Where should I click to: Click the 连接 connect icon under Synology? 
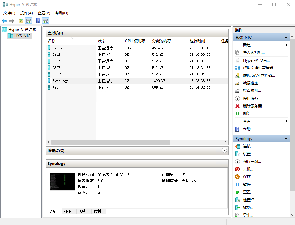click(x=237, y=146)
